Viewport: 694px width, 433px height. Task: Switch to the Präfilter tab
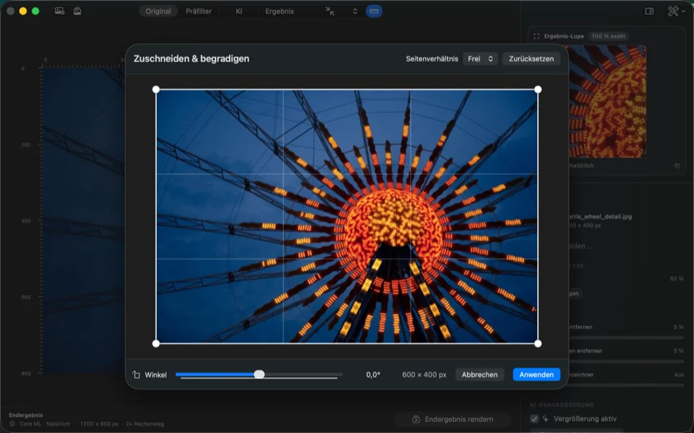(199, 11)
